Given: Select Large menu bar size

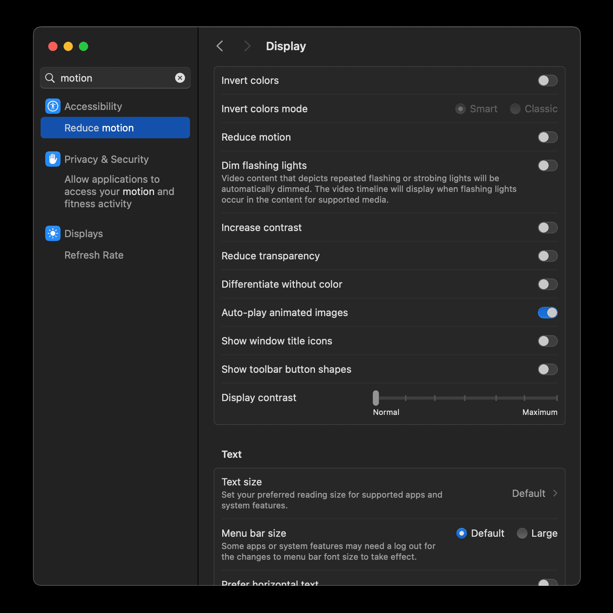Looking at the screenshot, I should point(522,533).
